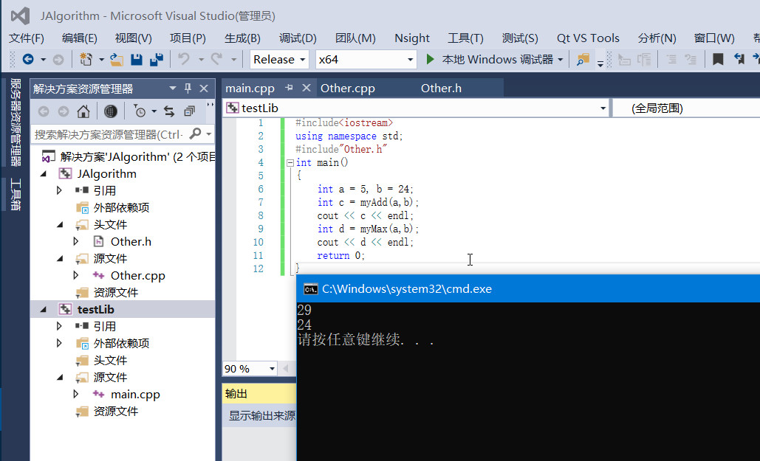Image resolution: width=760 pixels, height=461 pixels.
Task: Open the Release configuration dropdown
Action: 303,60
